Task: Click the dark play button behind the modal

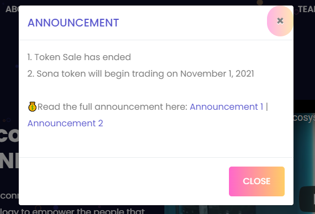Action: pyautogui.click(x=307, y=199)
